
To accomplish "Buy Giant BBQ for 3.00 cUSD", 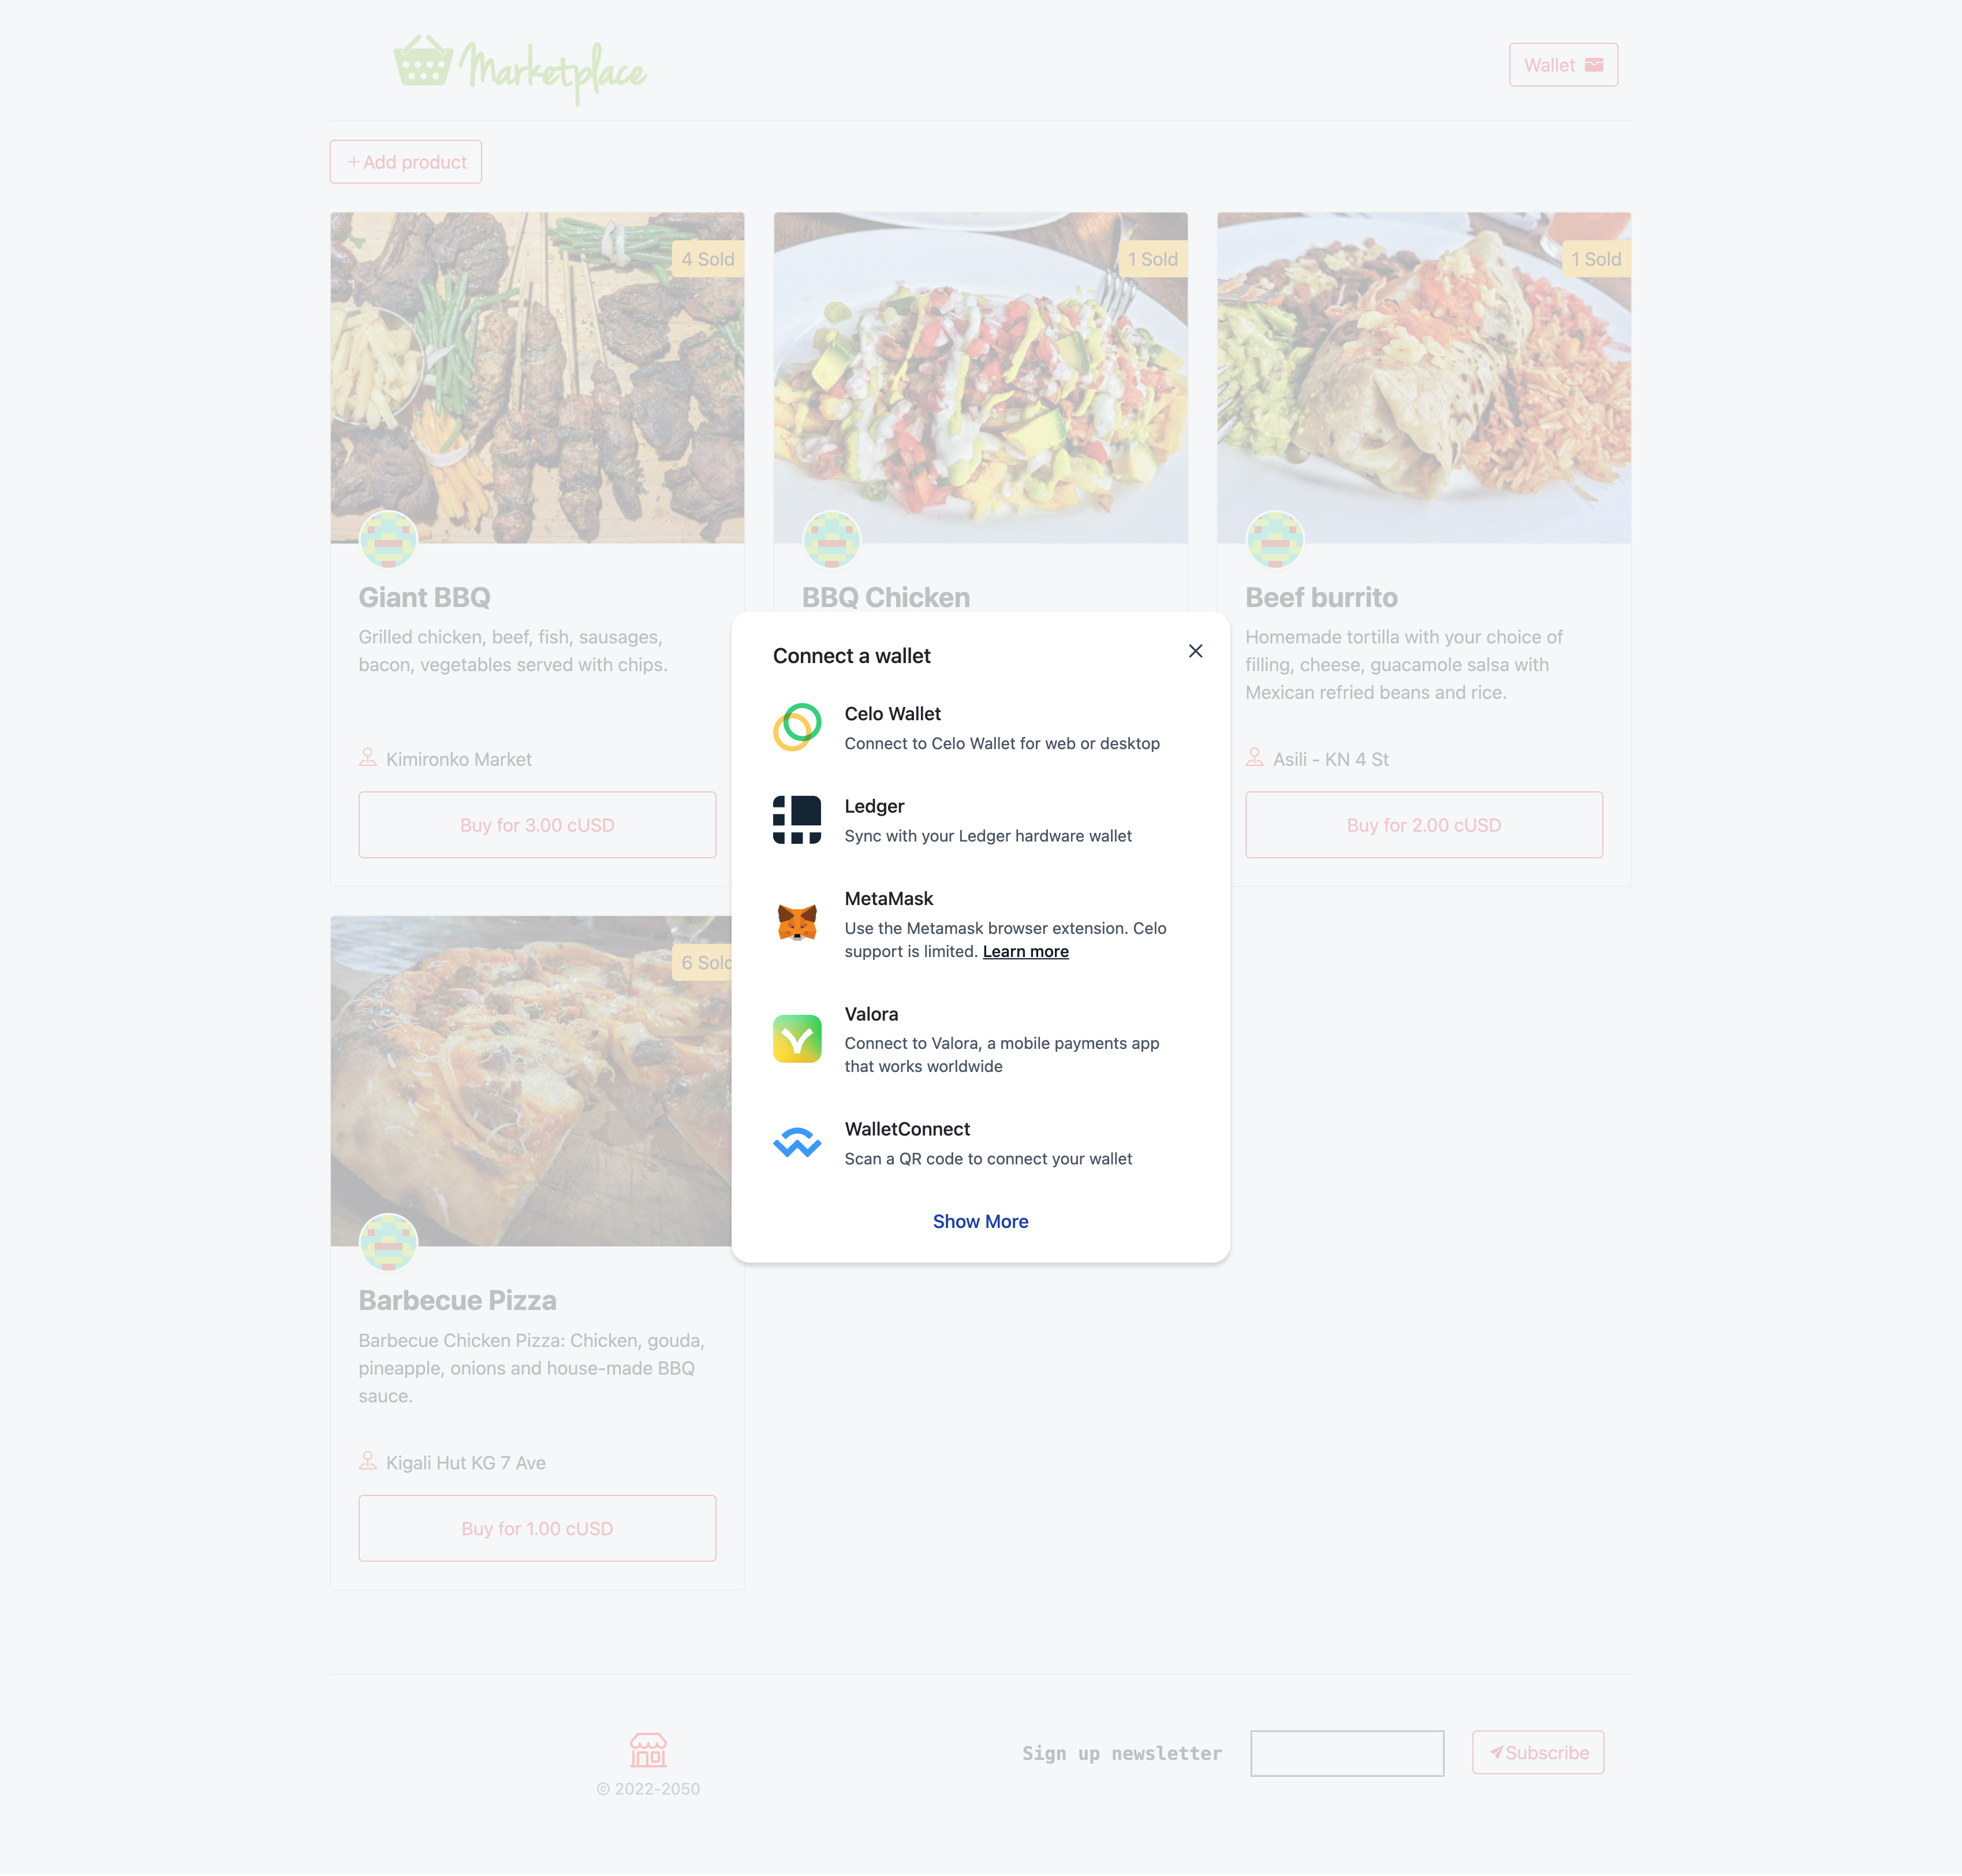I will click(537, 825).
